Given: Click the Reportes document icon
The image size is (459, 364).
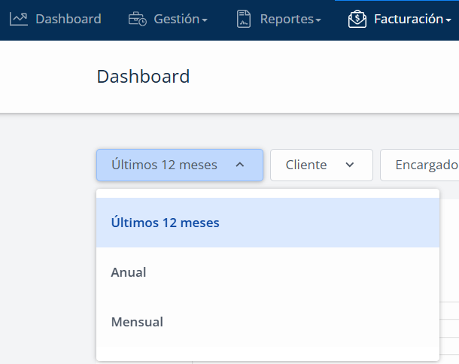Looking at the screenshot, I should [x=244, y=19].
